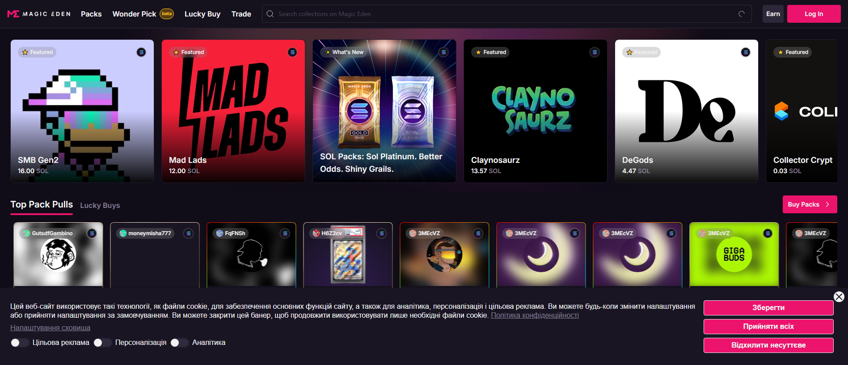Open the Packs menu

click(x=91, y=14)
